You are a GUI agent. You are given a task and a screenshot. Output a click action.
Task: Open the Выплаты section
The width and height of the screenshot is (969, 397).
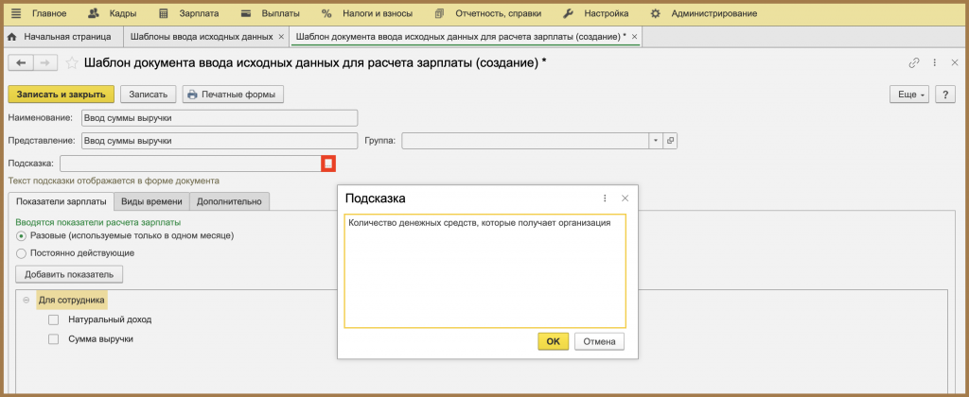point(270,13)
